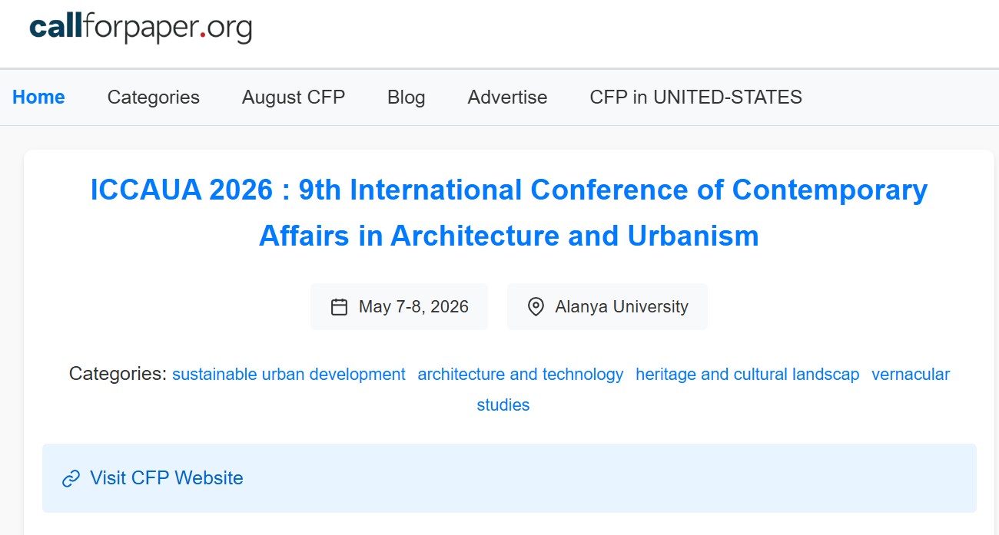Click the calendar icon beside the date
The width and height of the screenshot is (999, 535).
click(339, 307)
